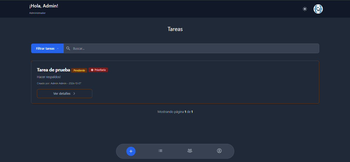This screenshot has width=350, height=162.
Task: Open the task list view in bottom navigation
Action: click(160, 151)
